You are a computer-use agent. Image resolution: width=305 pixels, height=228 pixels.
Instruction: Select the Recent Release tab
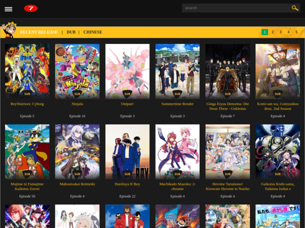pyautogui.click(x=39, y=32)
